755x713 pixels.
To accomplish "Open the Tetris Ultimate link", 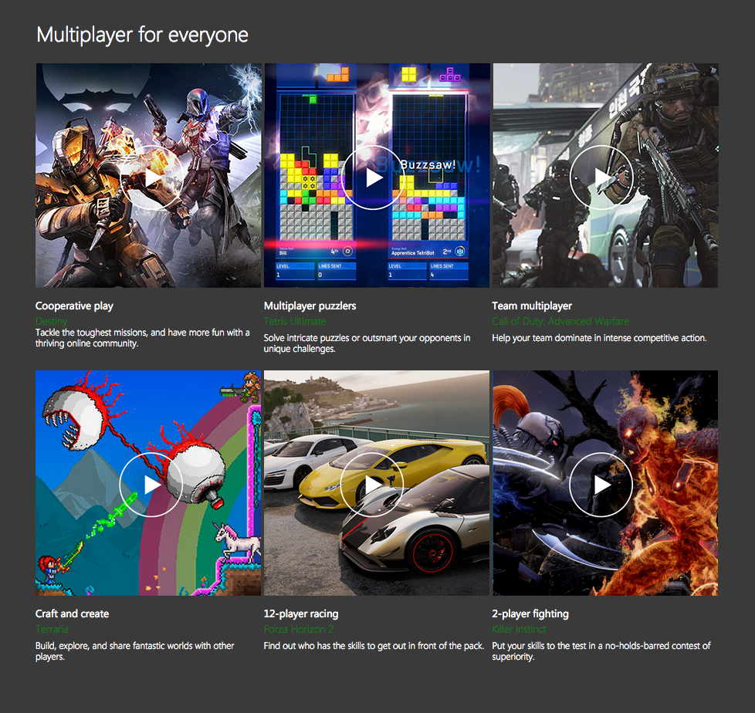I will [x=295, y=321].
